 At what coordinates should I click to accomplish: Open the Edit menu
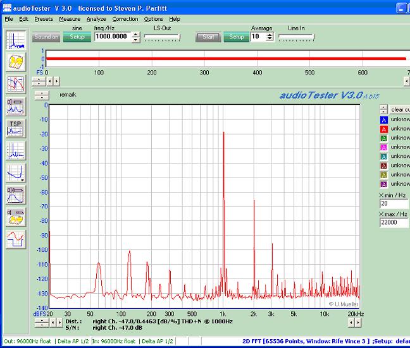tap(23, 19)
